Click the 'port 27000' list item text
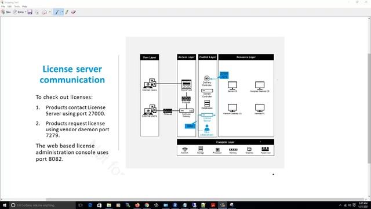Image resolution: width=371 pixels, height=209 pixels. 75,110
